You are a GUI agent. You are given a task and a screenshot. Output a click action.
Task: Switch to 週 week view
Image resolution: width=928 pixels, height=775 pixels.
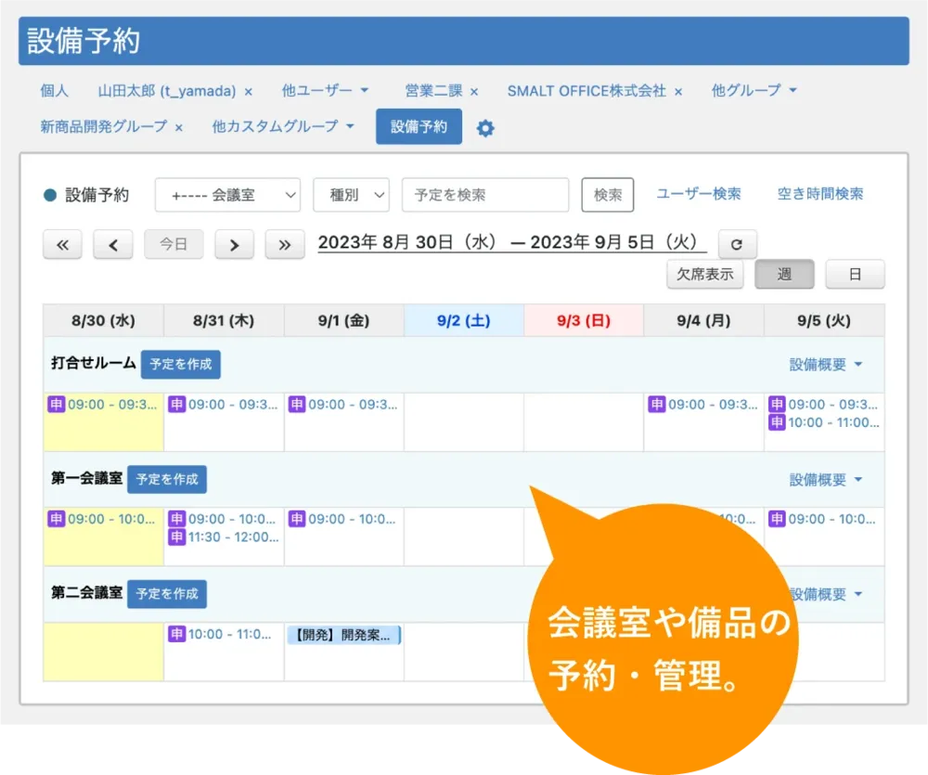(x=784, y=274)
